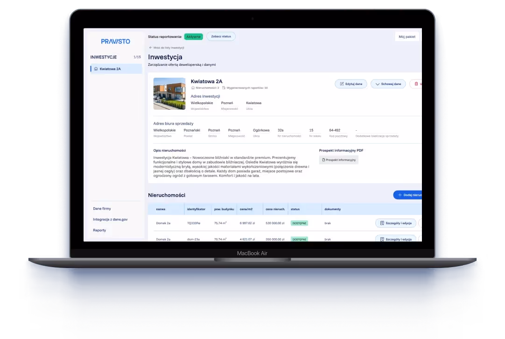The height and width of the screenshot is (339, 505).
Task: Toggle the Aktywne reporting status badge
Action: (x=193, y=36)
